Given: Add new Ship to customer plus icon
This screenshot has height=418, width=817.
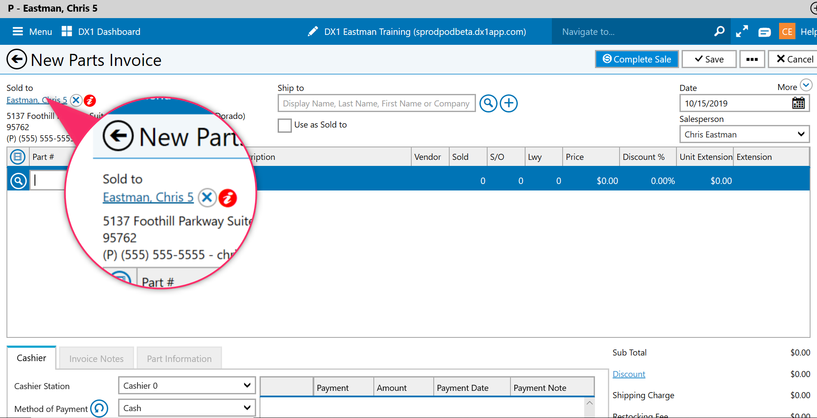Looking at the screenshot, I should click(x=509, y=103).
